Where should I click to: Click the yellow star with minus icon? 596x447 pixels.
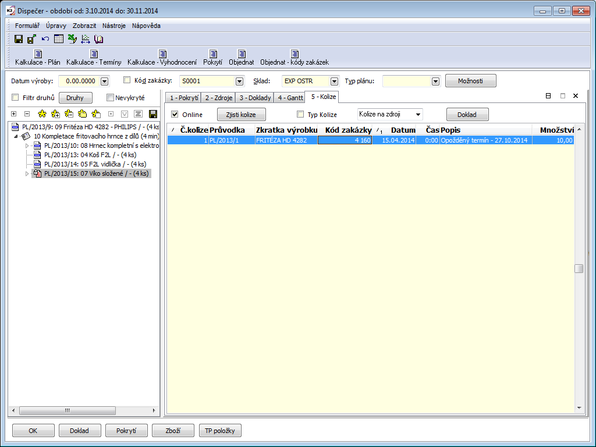pos(69,113)
